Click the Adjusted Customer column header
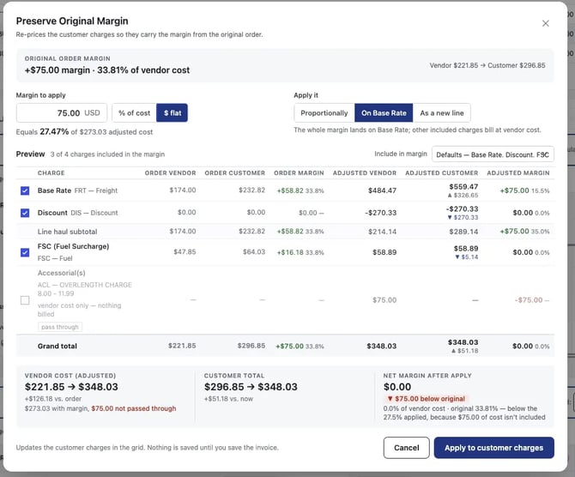Viewport: 575px width, 477px height. [x=441, y=173]
